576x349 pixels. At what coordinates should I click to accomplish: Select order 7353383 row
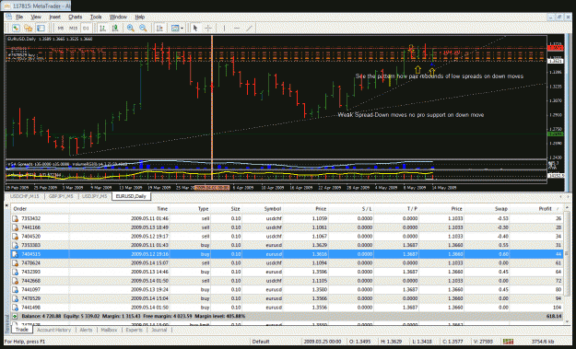[x=287, y=245]
